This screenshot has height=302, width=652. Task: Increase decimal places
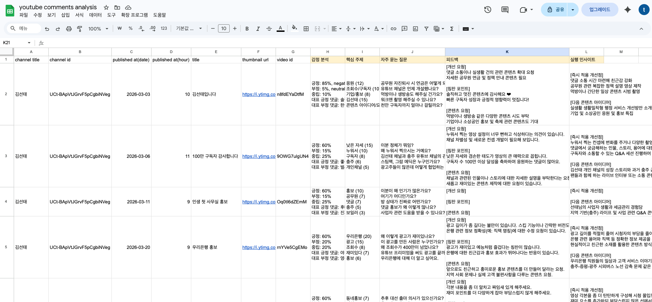point(153,28)
